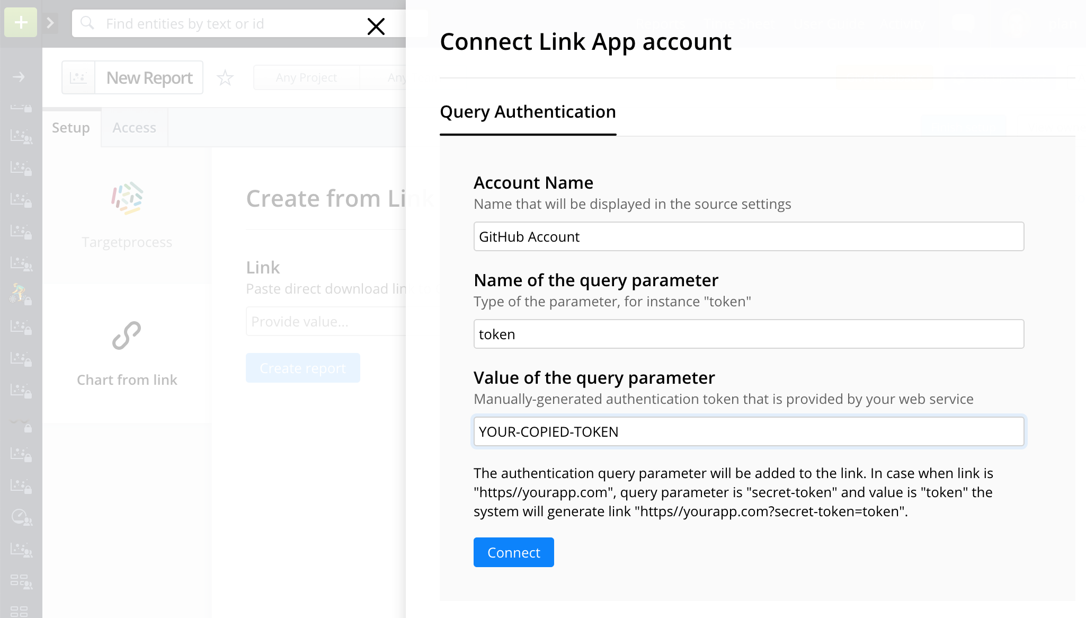Switch to the Access tab
This screenshot has width=1086, height=618.
[x=134, y=128]
